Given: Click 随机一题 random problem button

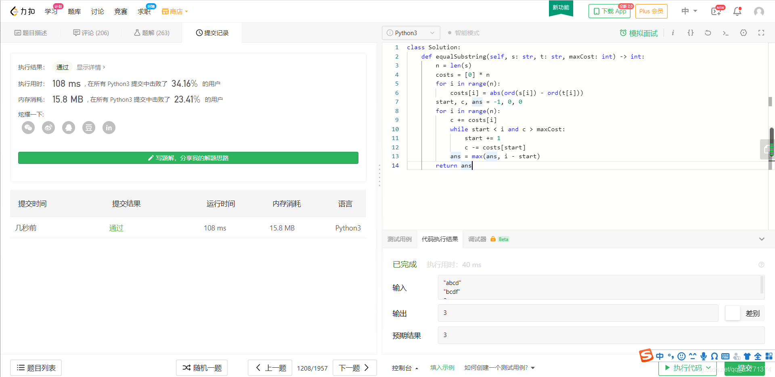Looking at the screenshot, I should [x=202, y=368].
